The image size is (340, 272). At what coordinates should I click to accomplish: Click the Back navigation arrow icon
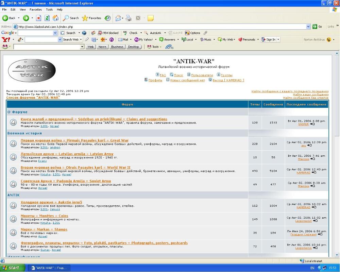pyautogui.click(x=5, y=18)
